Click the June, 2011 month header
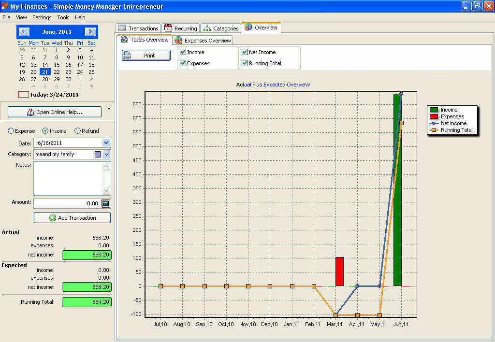495x342 pixels. (x=57, y=31)
